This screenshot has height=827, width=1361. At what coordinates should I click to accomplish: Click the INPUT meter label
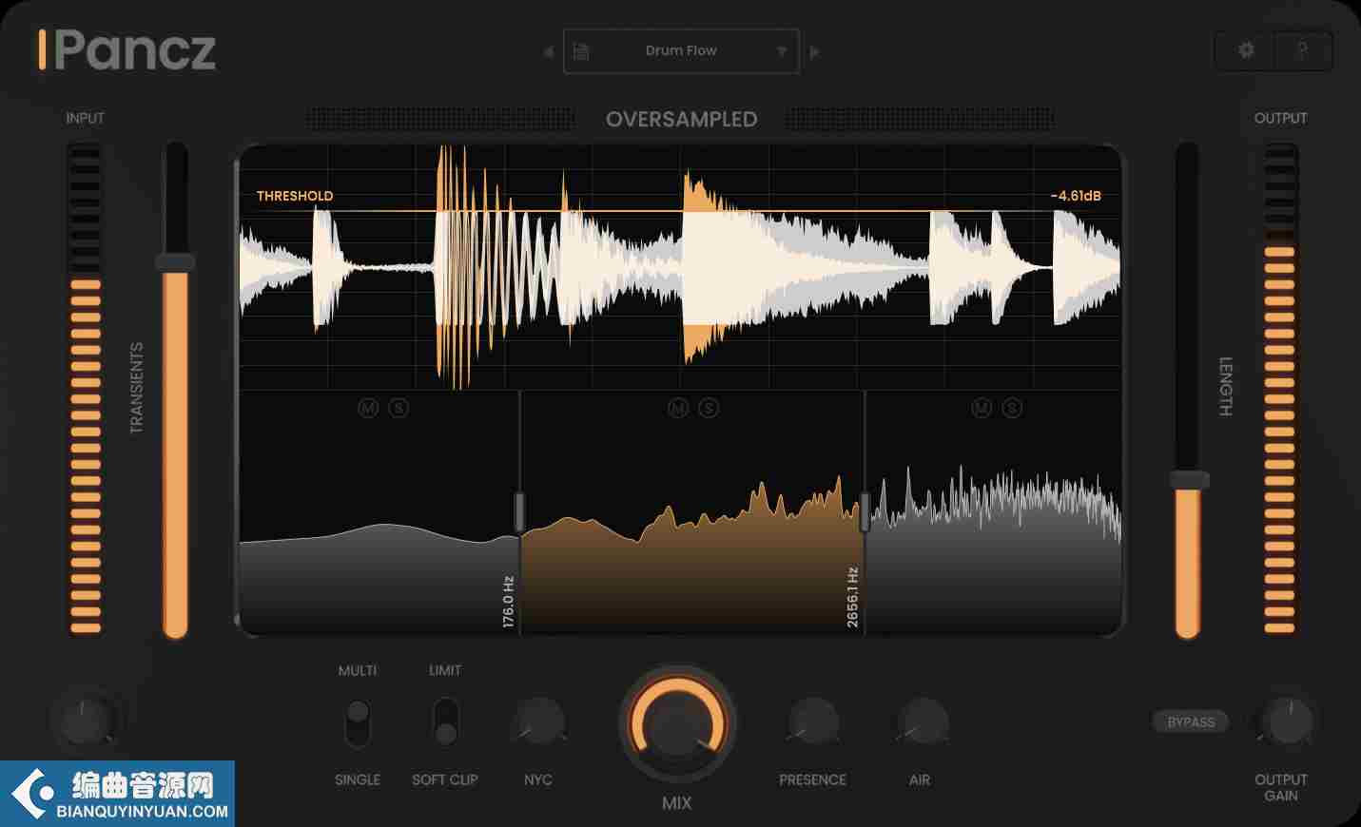pyautogui.click(x=85, y=118)
